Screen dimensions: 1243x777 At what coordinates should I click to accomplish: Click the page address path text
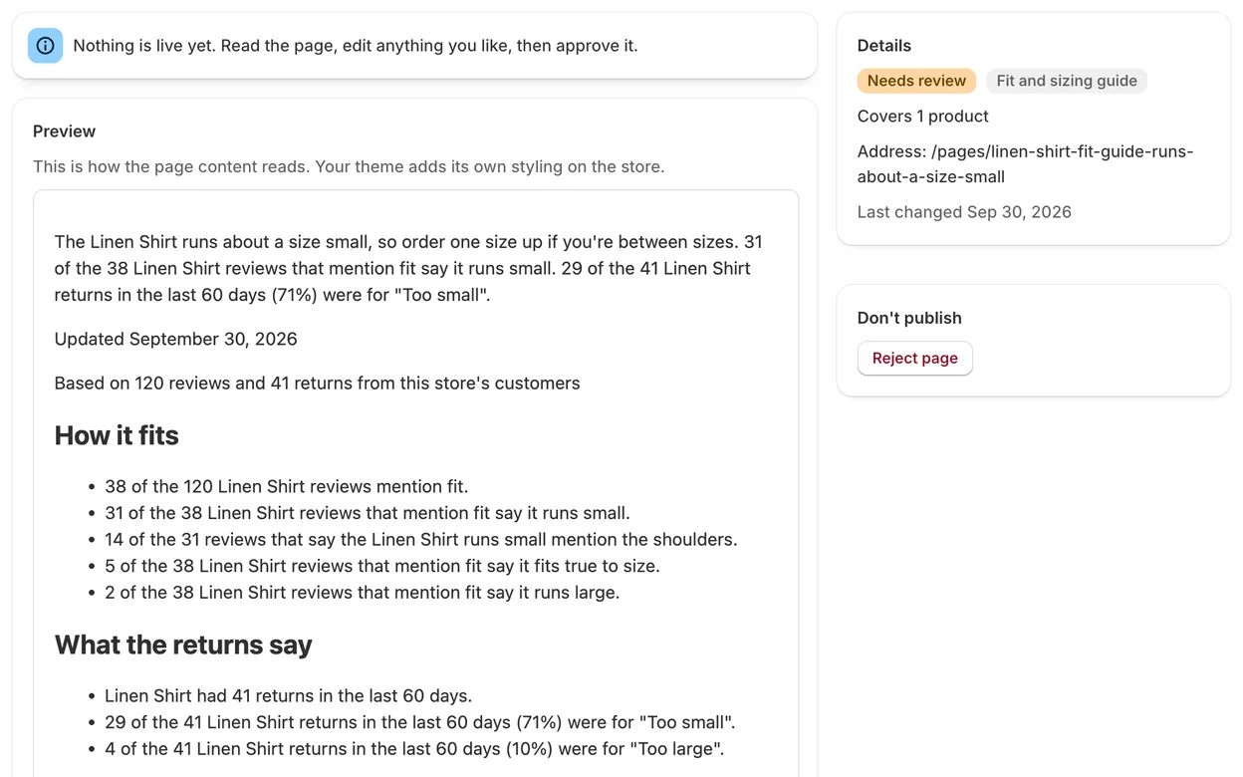point(1025,164)
